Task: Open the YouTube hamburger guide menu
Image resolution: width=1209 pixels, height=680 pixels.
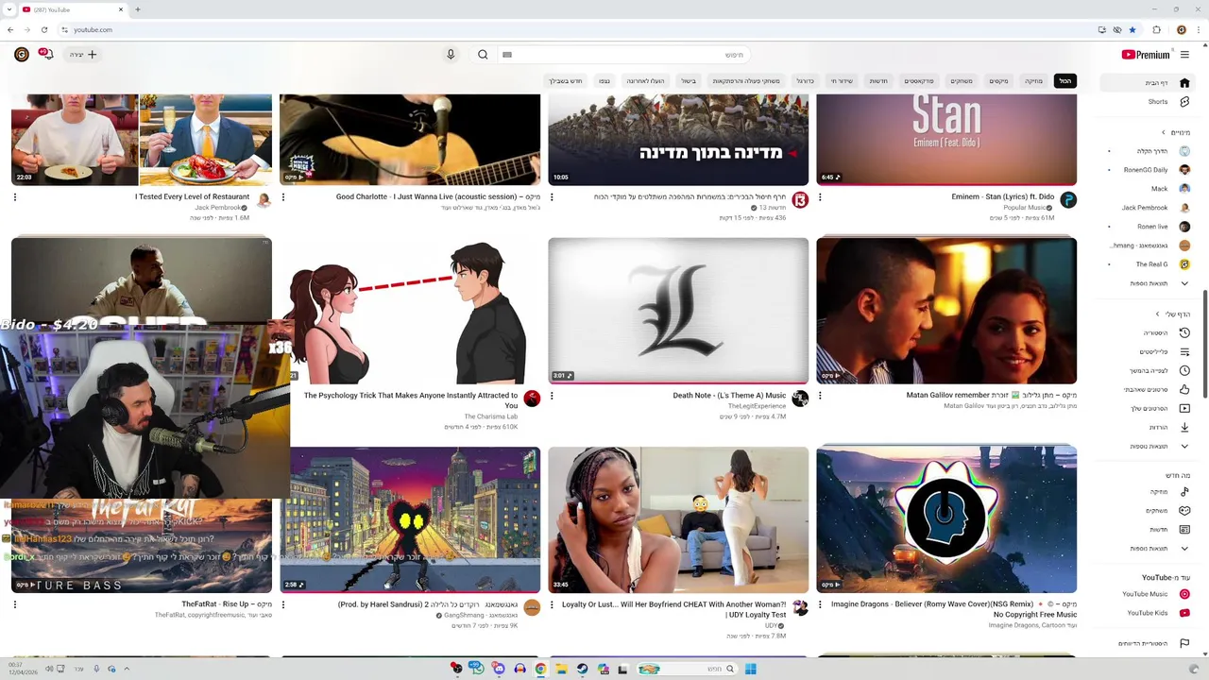Action: [x=1184, y=55]
